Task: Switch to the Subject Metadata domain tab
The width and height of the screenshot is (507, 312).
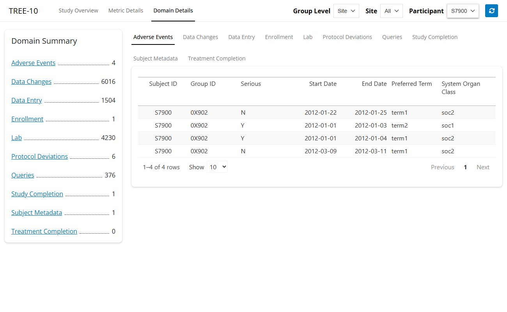Action: click(x=155, y=58)
